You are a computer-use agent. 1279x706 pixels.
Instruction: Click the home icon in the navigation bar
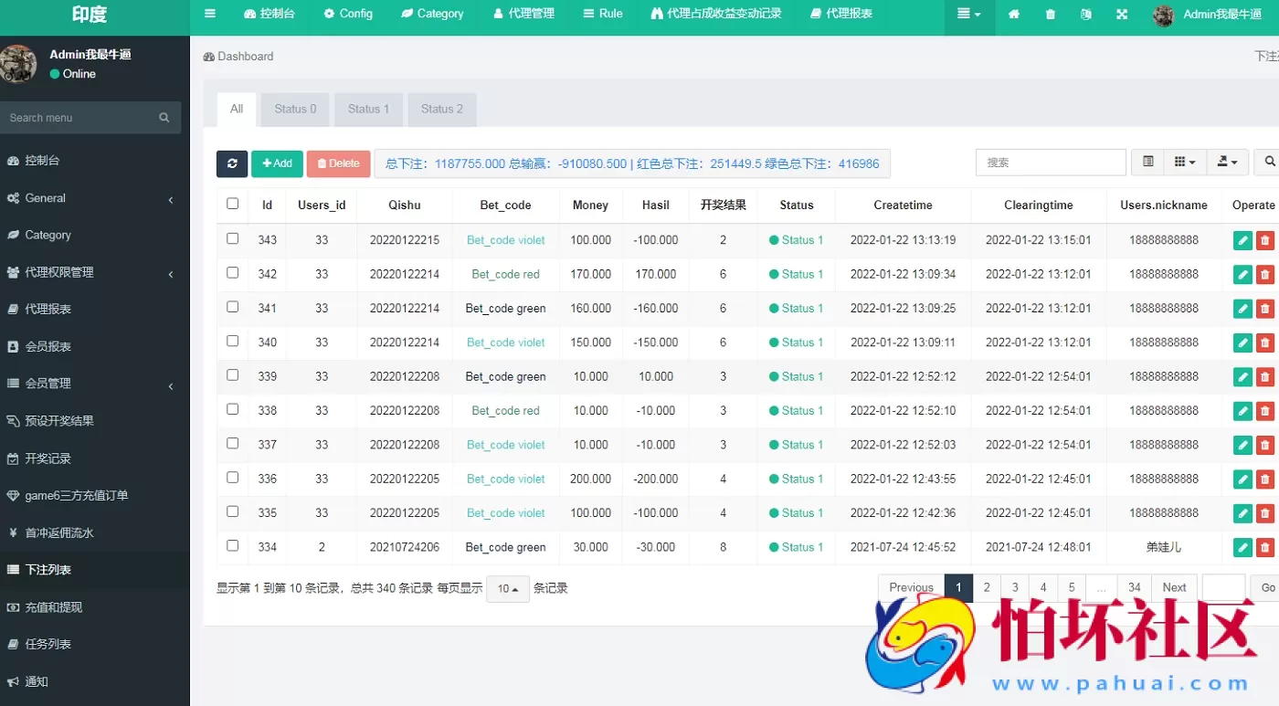1013,15
